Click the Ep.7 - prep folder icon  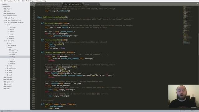tap(6, 41)
